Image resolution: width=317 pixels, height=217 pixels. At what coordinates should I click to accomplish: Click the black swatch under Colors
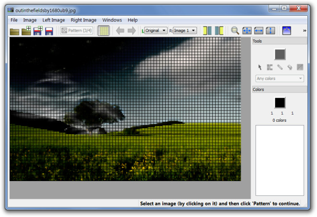pyautogui.click(x=280, y=103)
